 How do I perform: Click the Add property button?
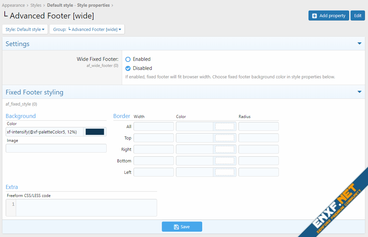pyautogui.click(x=329, y=16)
